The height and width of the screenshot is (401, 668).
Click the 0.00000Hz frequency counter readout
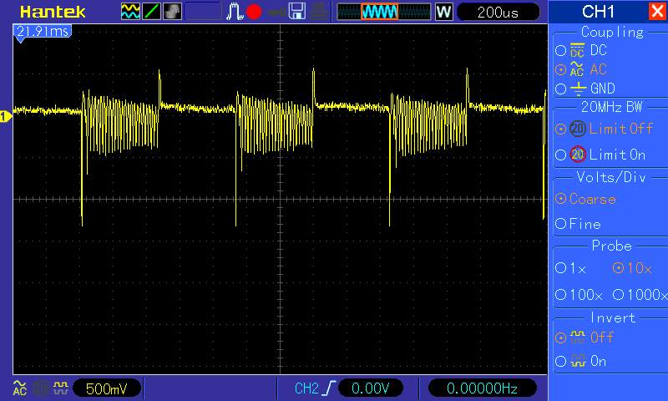pyautogui.click(x=482, y=388)
